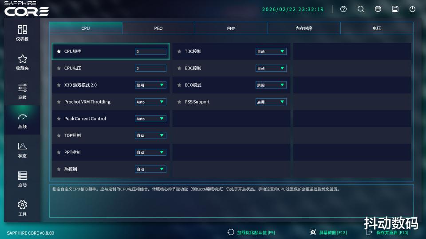The image size is (426, 239).
Task: Click the screenshot camera icon
Action: coord(313,232)
